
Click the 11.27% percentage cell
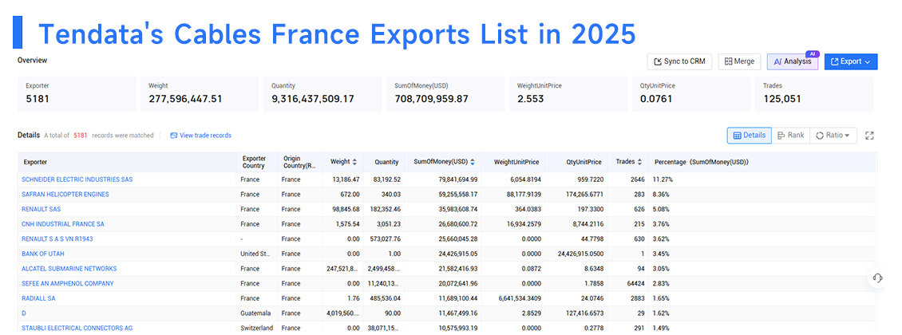662,179
